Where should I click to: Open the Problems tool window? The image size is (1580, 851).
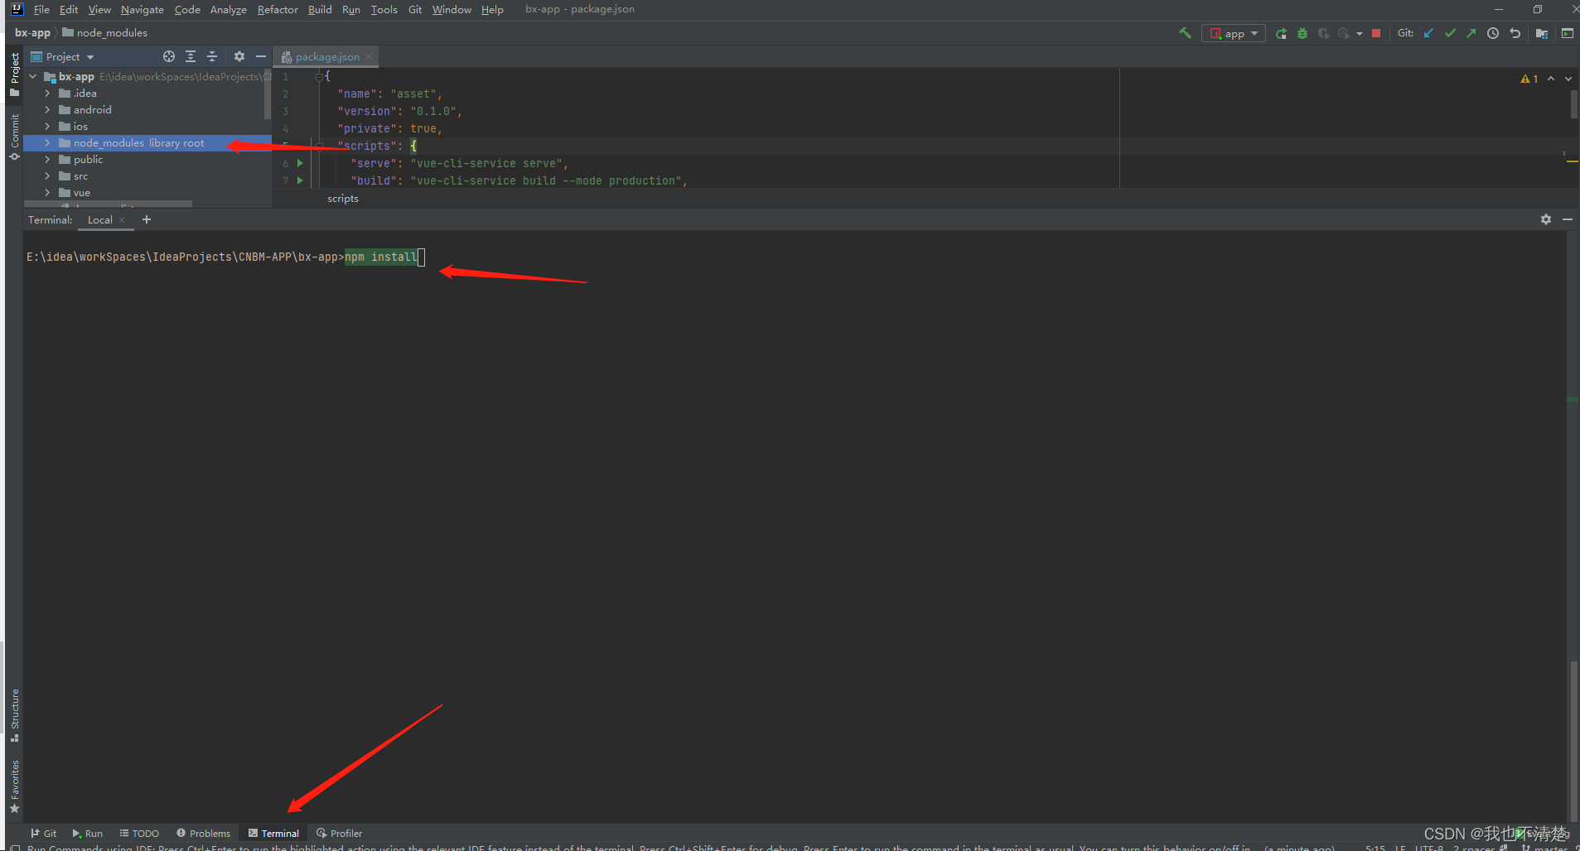click(203, 833)
